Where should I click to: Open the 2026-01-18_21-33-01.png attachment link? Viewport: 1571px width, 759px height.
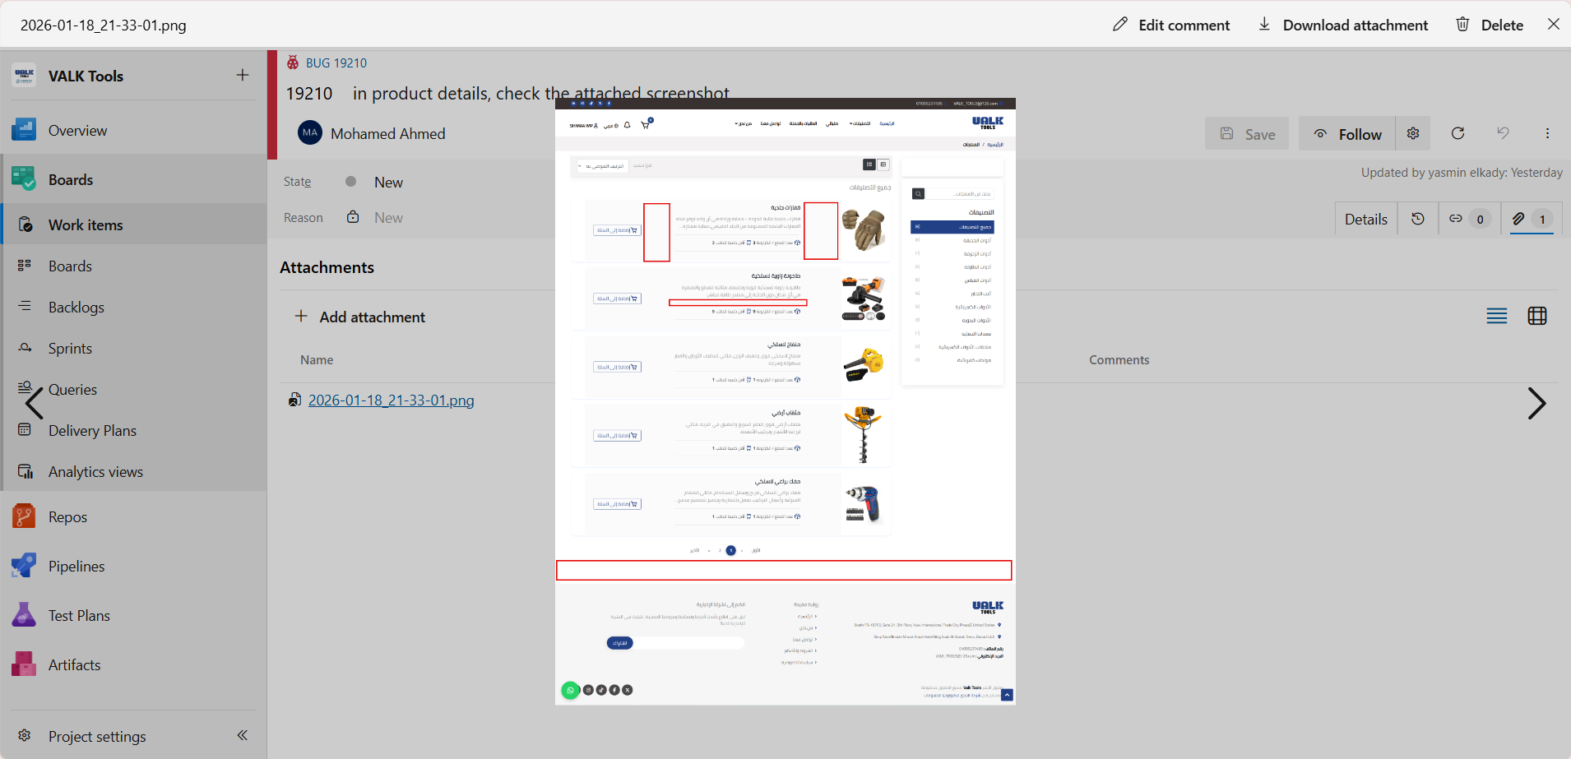tap(391, 400)
